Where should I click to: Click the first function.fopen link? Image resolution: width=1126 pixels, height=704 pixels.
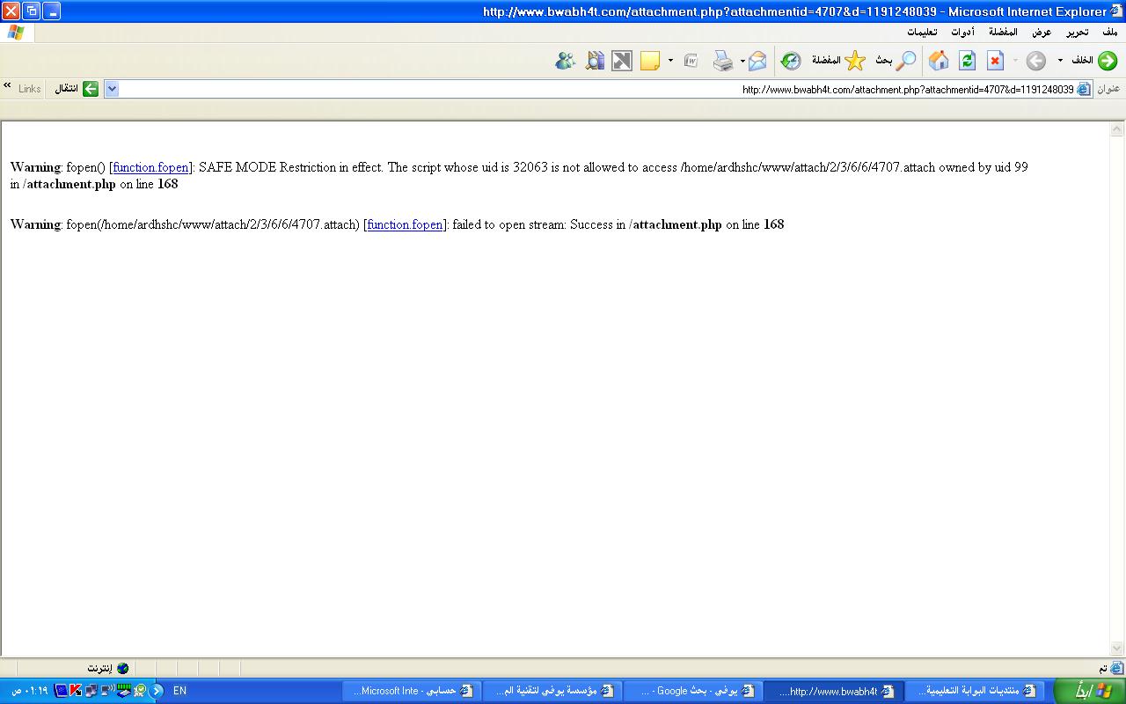click(150, 167)
